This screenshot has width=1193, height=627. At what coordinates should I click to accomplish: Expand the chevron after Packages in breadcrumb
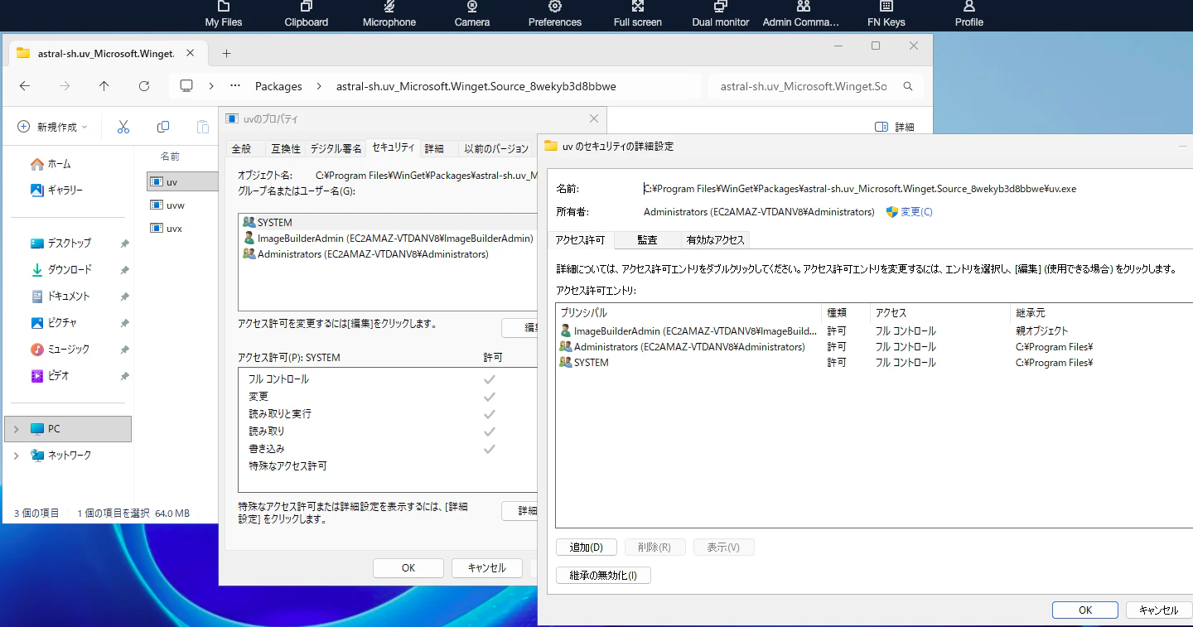pyautogui.click(x=320, y=86)
